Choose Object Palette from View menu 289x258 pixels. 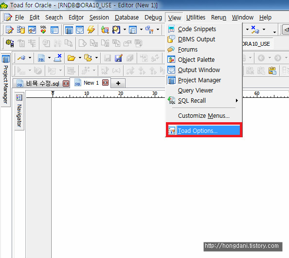coord(204,60)
